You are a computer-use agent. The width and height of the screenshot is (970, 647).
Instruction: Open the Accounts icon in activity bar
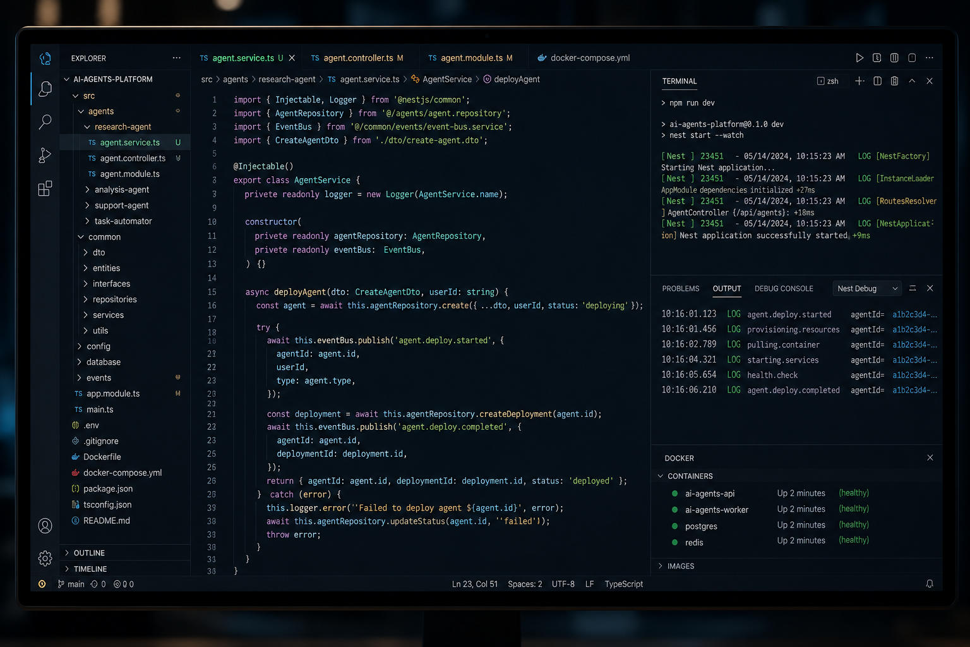click(45, 526)
